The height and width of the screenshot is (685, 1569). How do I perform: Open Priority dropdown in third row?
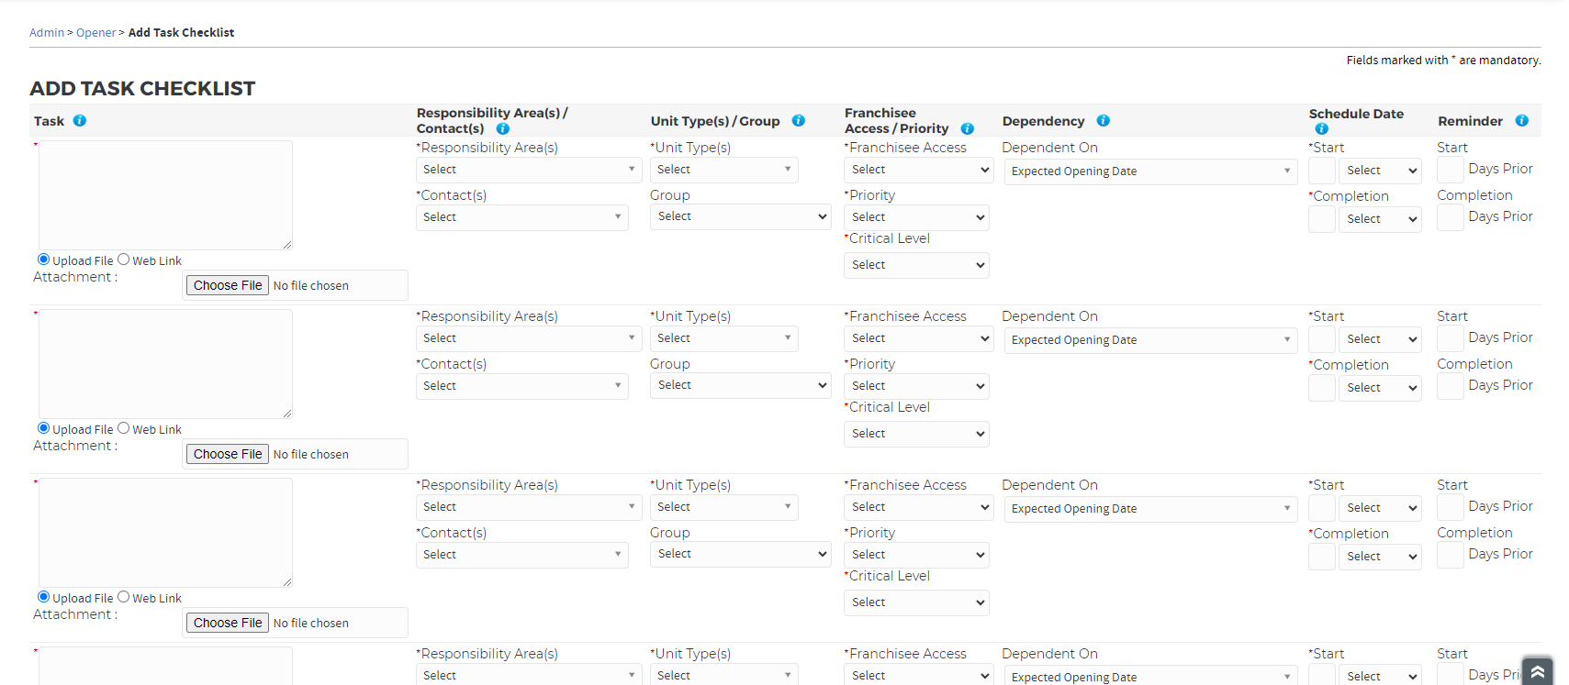point(916,555)
